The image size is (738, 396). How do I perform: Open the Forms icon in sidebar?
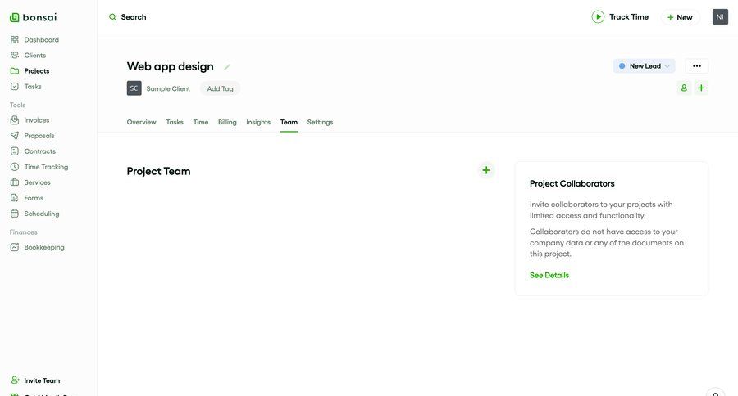tap(15, 198)
